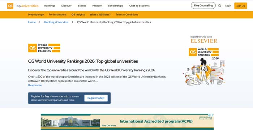This screenshot has height=131, width=253.
Task: Open QS Insights in orange bar
Action: (78, 14)
